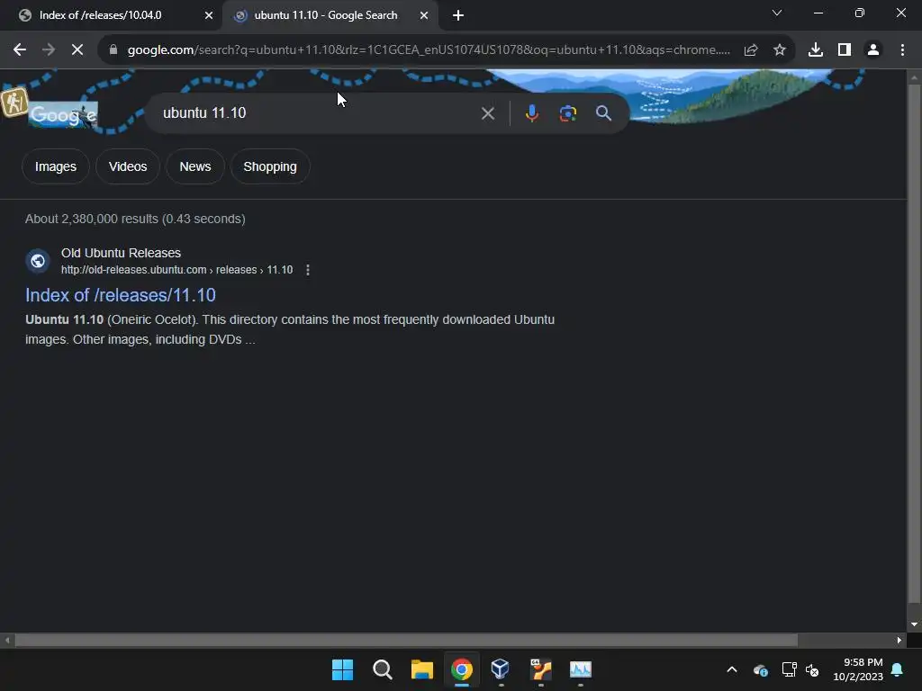922x691 pixels.
Task: Open the notifications bell
Action: (898, 669)
